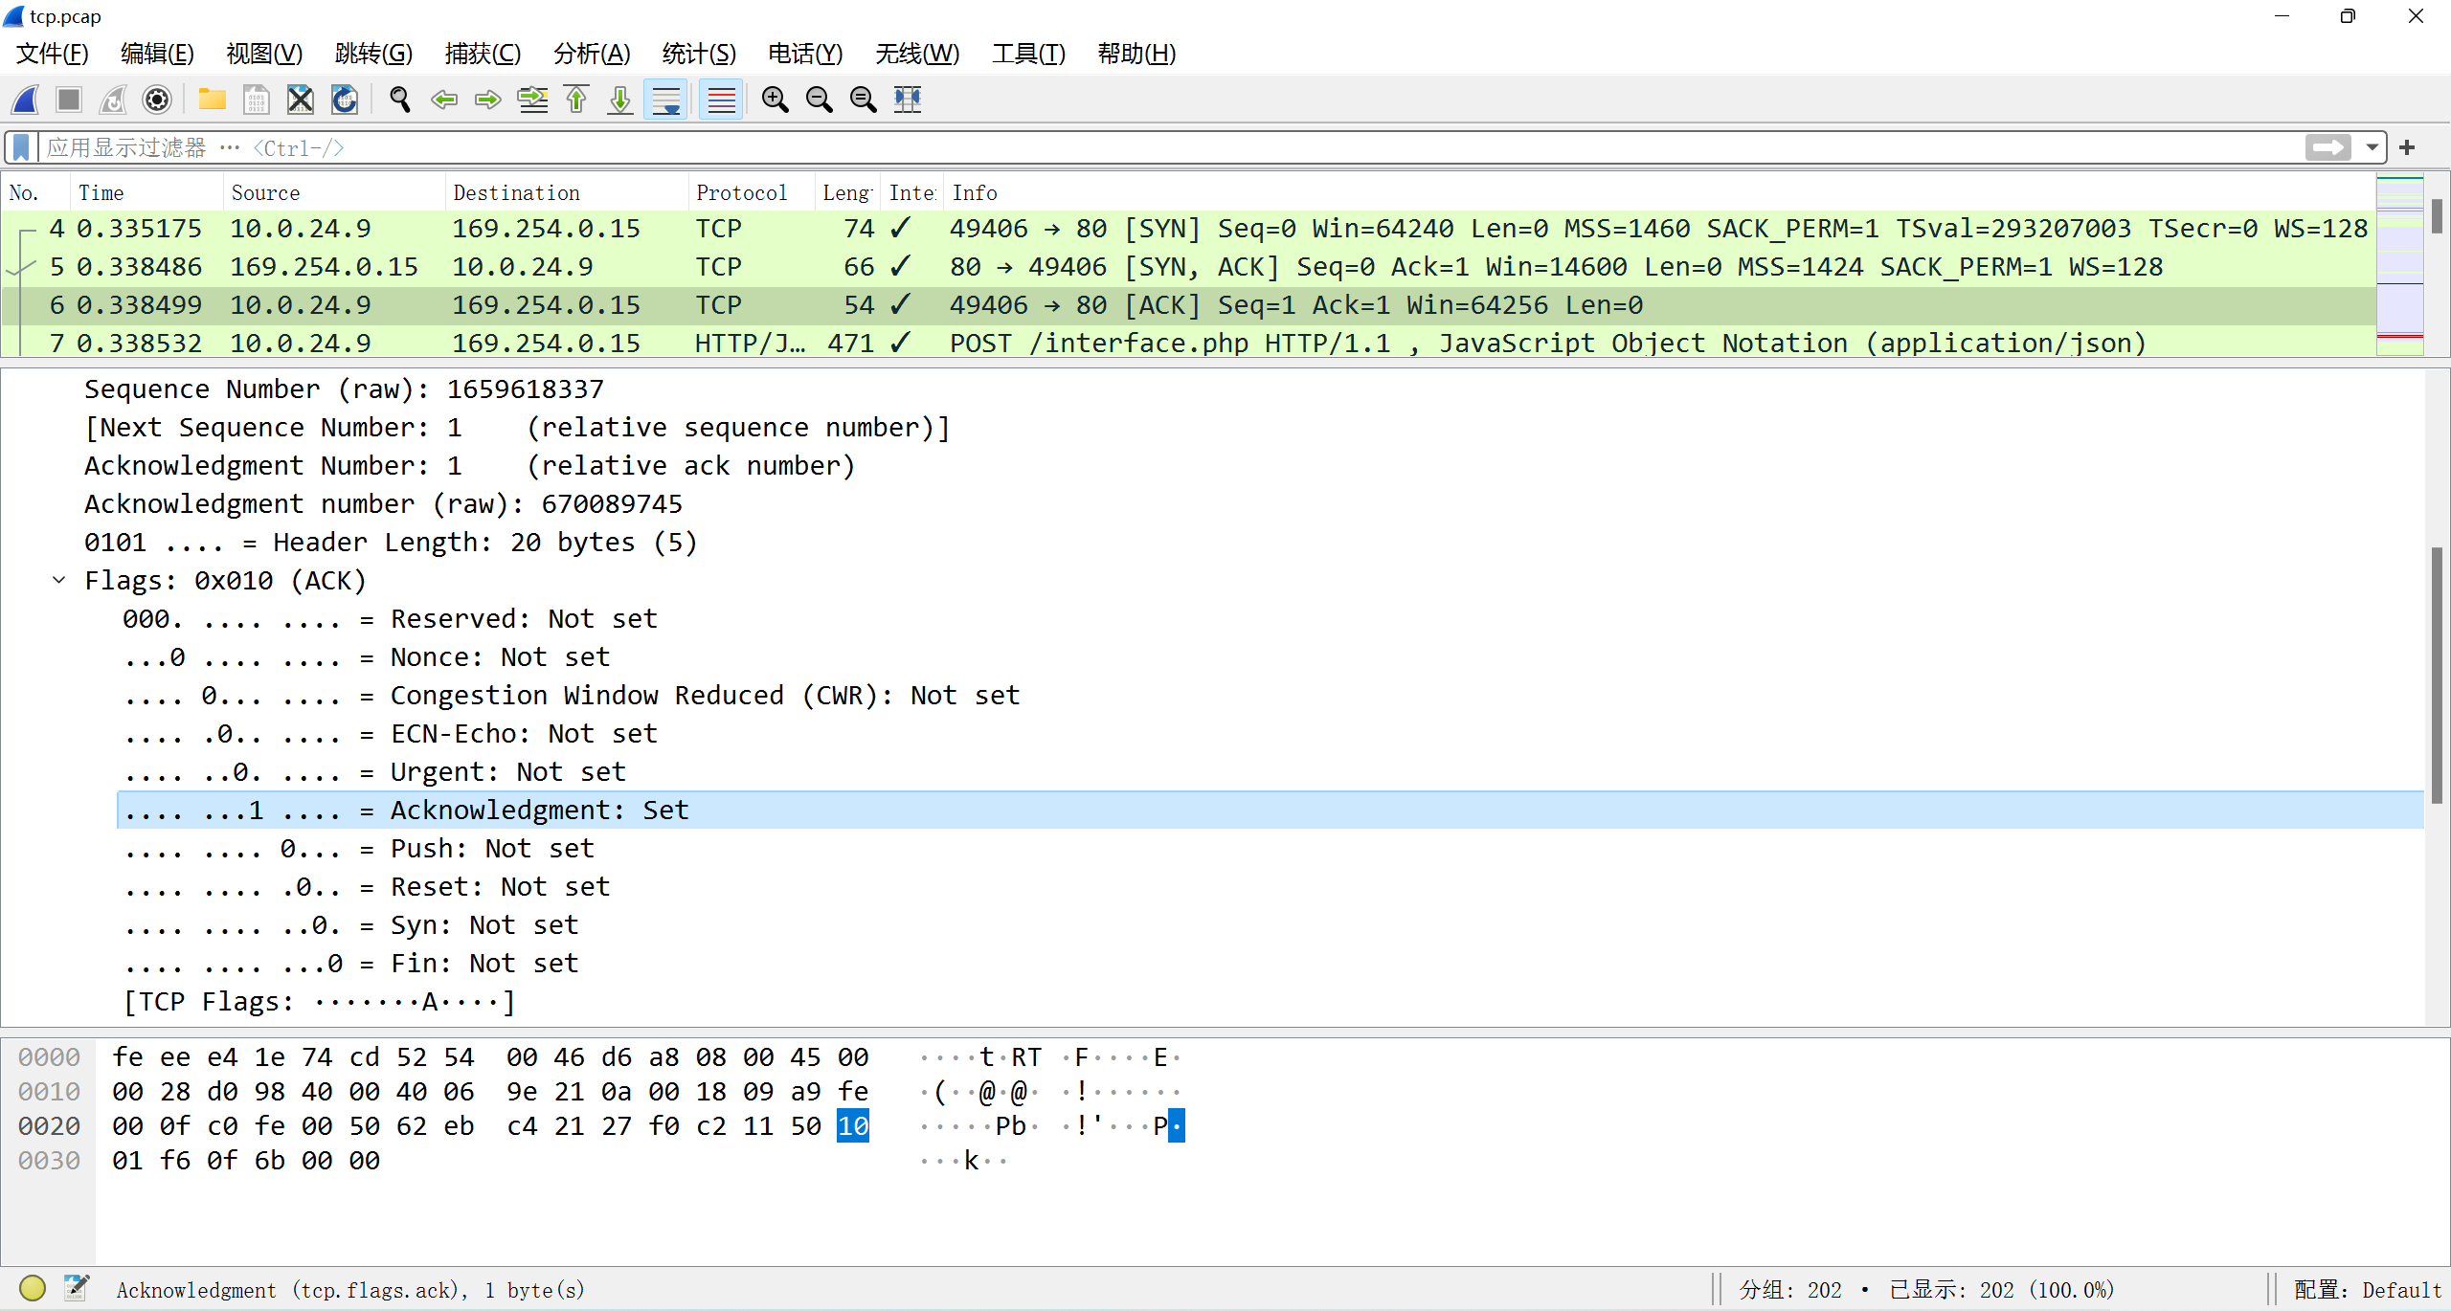
Task: Go forward to the next packet (right arrow)
Action: 488,100
